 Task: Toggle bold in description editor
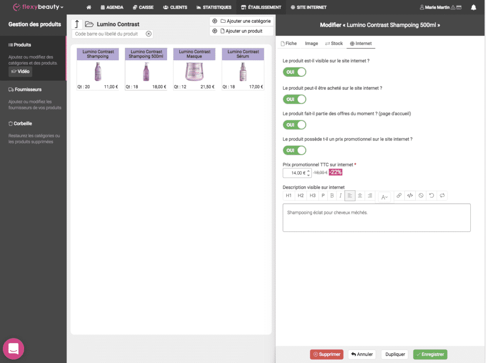[332, 195]
